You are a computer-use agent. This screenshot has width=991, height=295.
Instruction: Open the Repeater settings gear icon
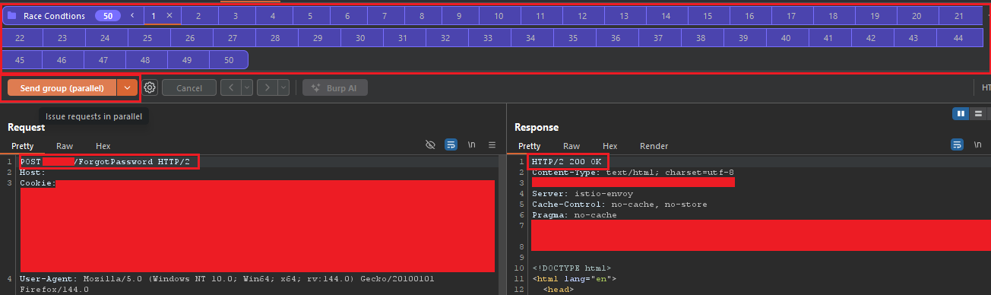tap(150, 88)
